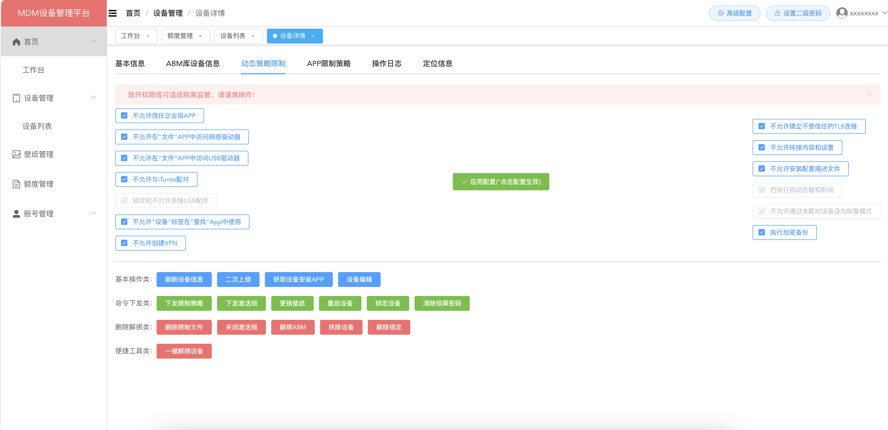Switch to the APP限制策略 tab
Image resolution: width=888 pixels, height=430 pixels.
pos(329,63)
